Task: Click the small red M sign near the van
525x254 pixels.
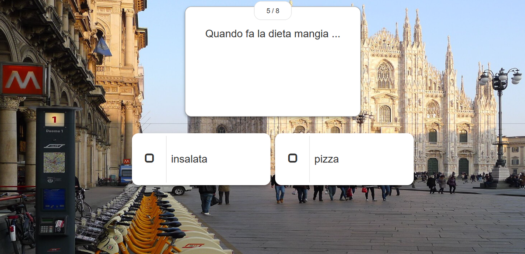Action: pyautogui.click(x=126, y=162)
